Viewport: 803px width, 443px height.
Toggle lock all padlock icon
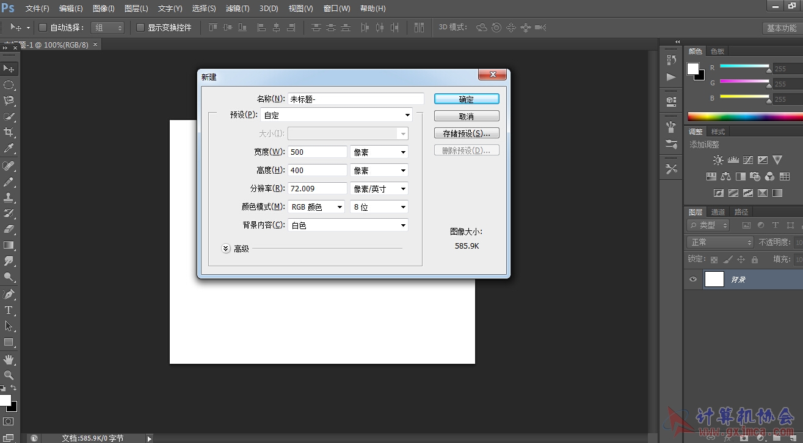pos(755,260)
